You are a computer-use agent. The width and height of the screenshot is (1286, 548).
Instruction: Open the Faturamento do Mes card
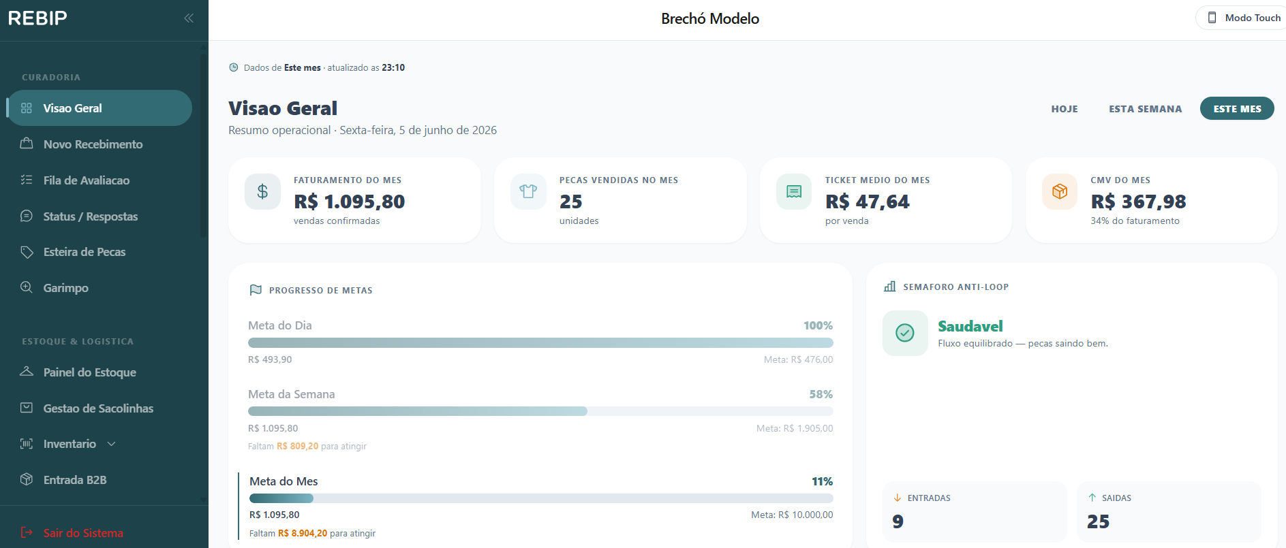[354, 200]
